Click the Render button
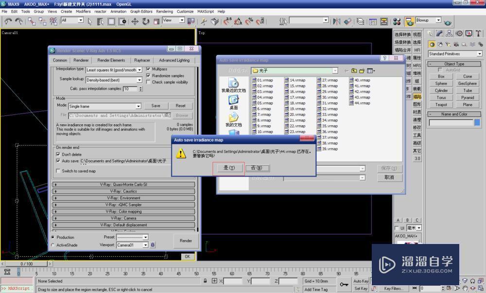 click(186, 241)
